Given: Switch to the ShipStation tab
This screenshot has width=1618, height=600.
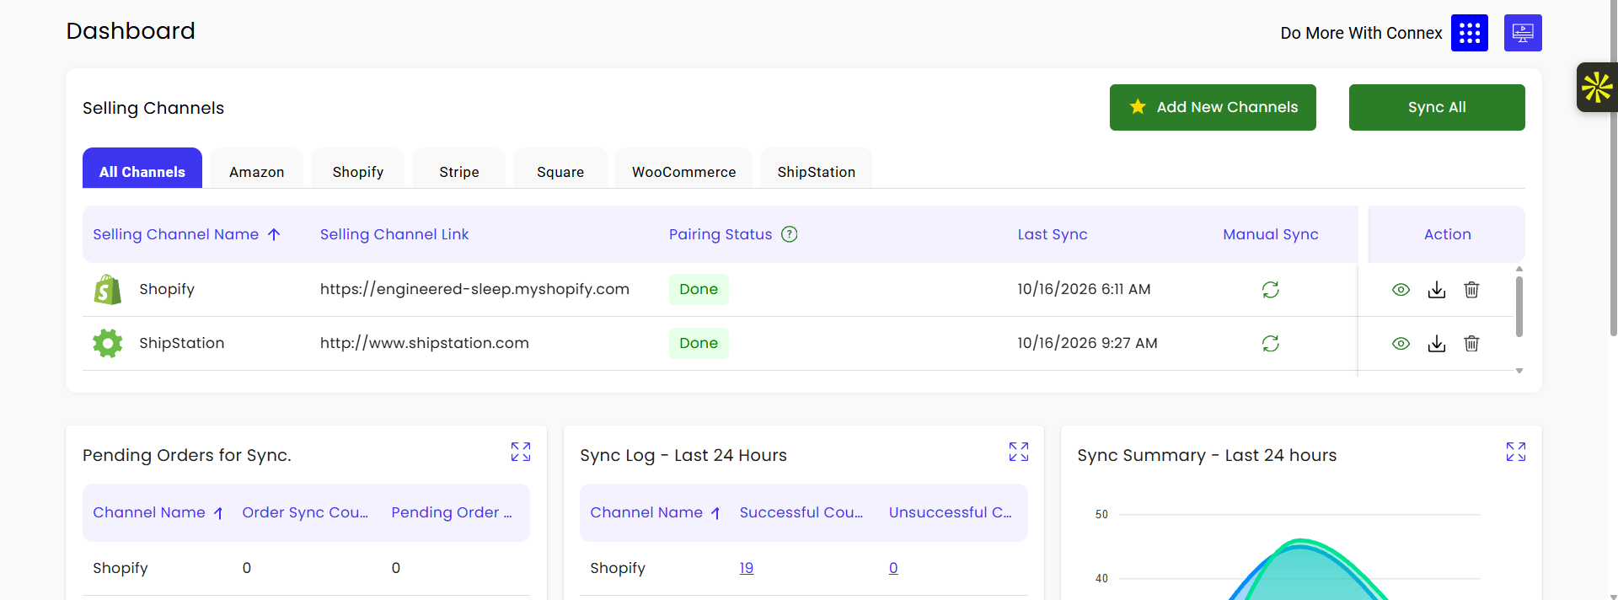Looking at the screenshot, I should pos(817,169).
